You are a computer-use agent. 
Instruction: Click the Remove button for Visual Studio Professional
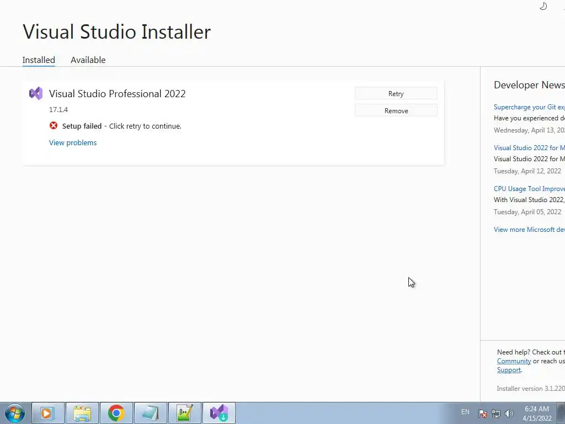click(x=396, y=110)
